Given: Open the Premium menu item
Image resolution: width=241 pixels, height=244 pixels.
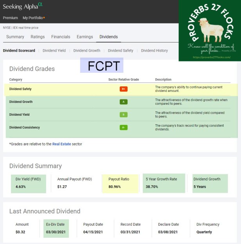Looking at the screenshot, I should pyautogui.click(x=11, y=18).
